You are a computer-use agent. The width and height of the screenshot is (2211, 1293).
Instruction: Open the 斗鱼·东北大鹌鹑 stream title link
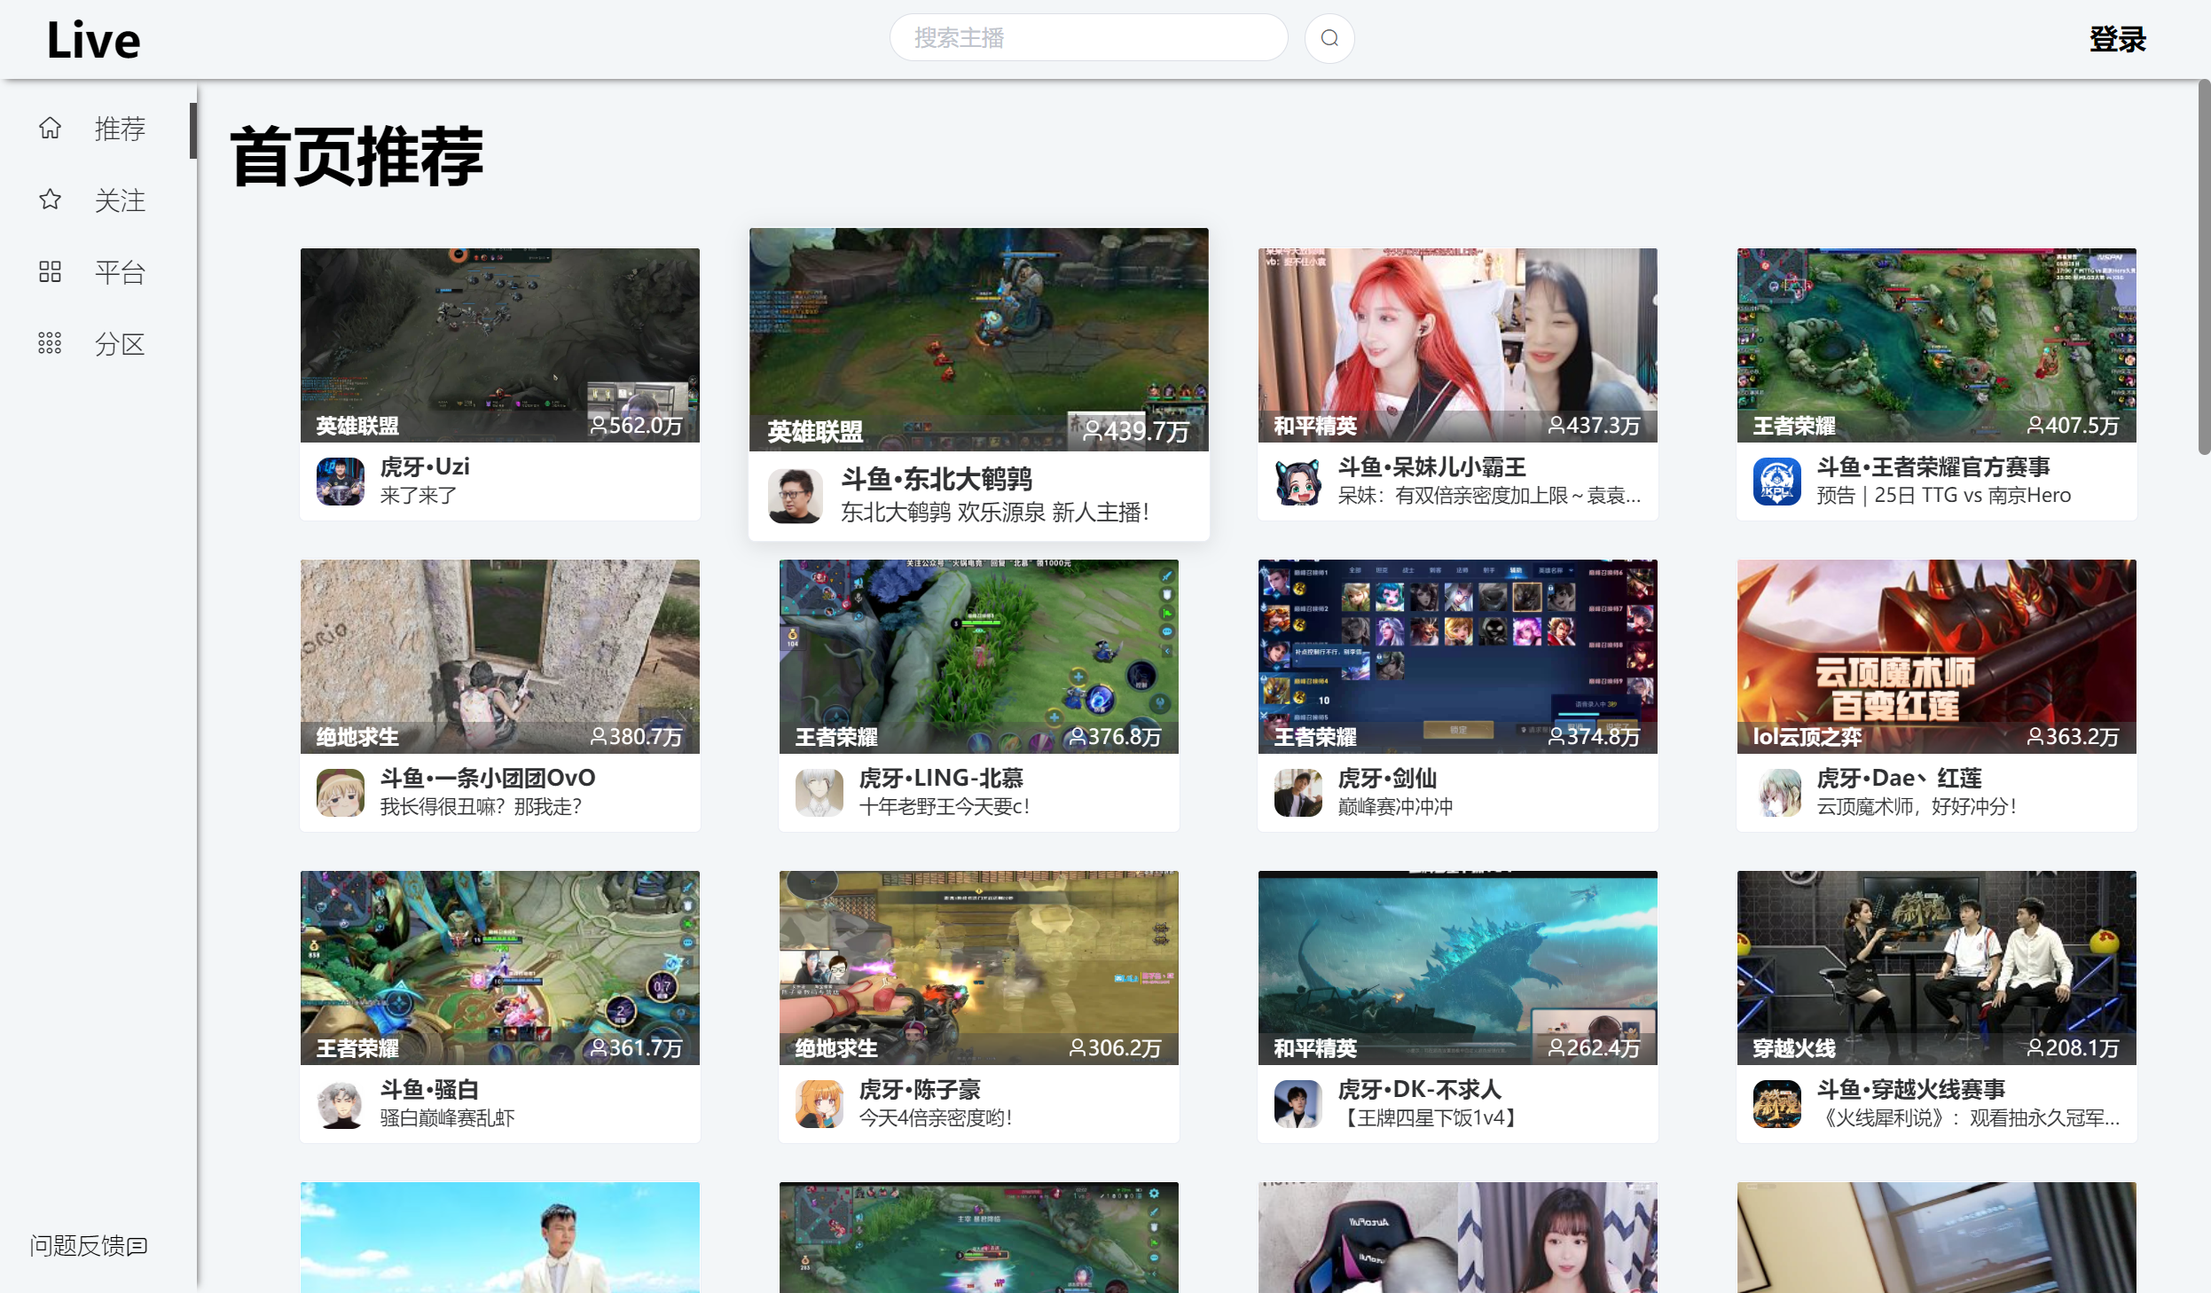coord(937,480)
